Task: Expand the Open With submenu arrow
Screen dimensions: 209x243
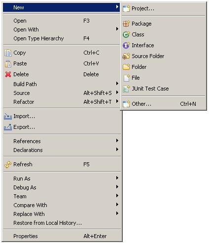Action: click(117, 29)
